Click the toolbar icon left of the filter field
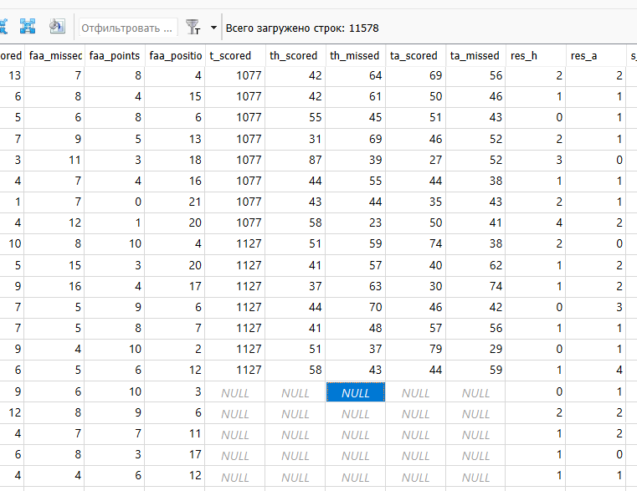 (x=57, y=27)
